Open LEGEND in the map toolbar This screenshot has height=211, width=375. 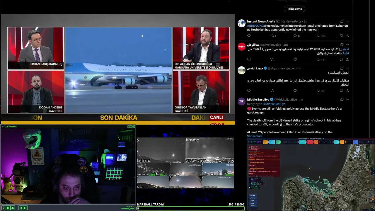coord(362,142)
